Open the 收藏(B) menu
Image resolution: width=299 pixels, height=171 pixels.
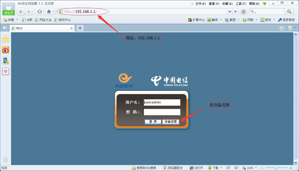[227, 4]
